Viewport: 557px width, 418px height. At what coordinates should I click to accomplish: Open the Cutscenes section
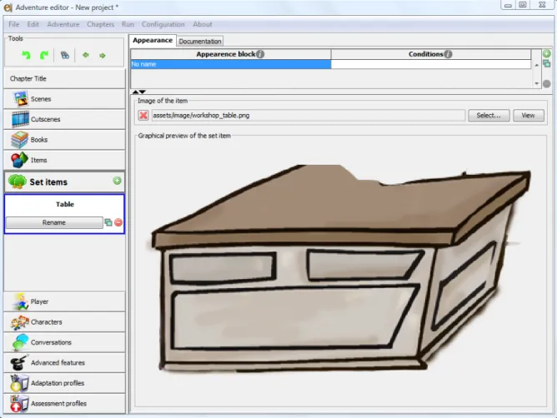(x=64, y=119)
